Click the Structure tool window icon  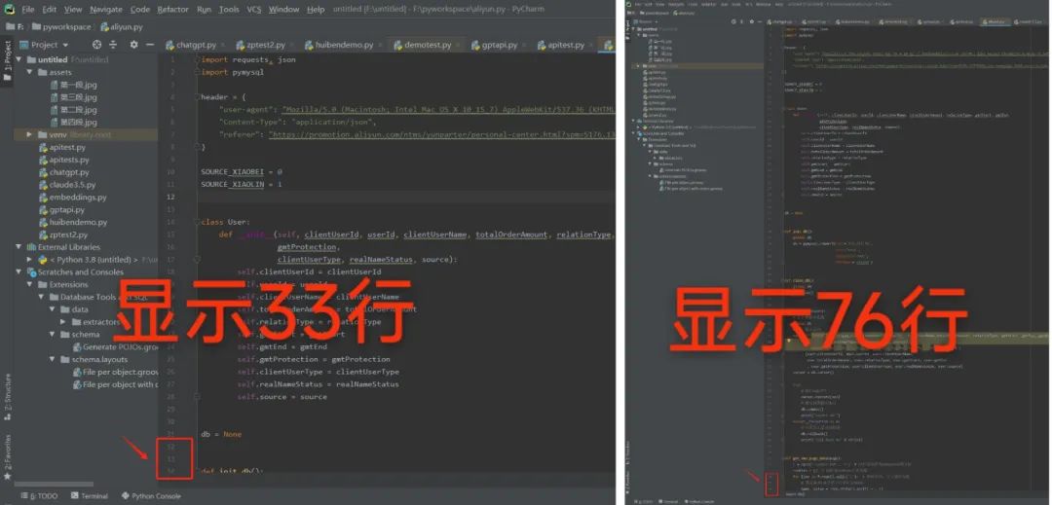point(8,415)
